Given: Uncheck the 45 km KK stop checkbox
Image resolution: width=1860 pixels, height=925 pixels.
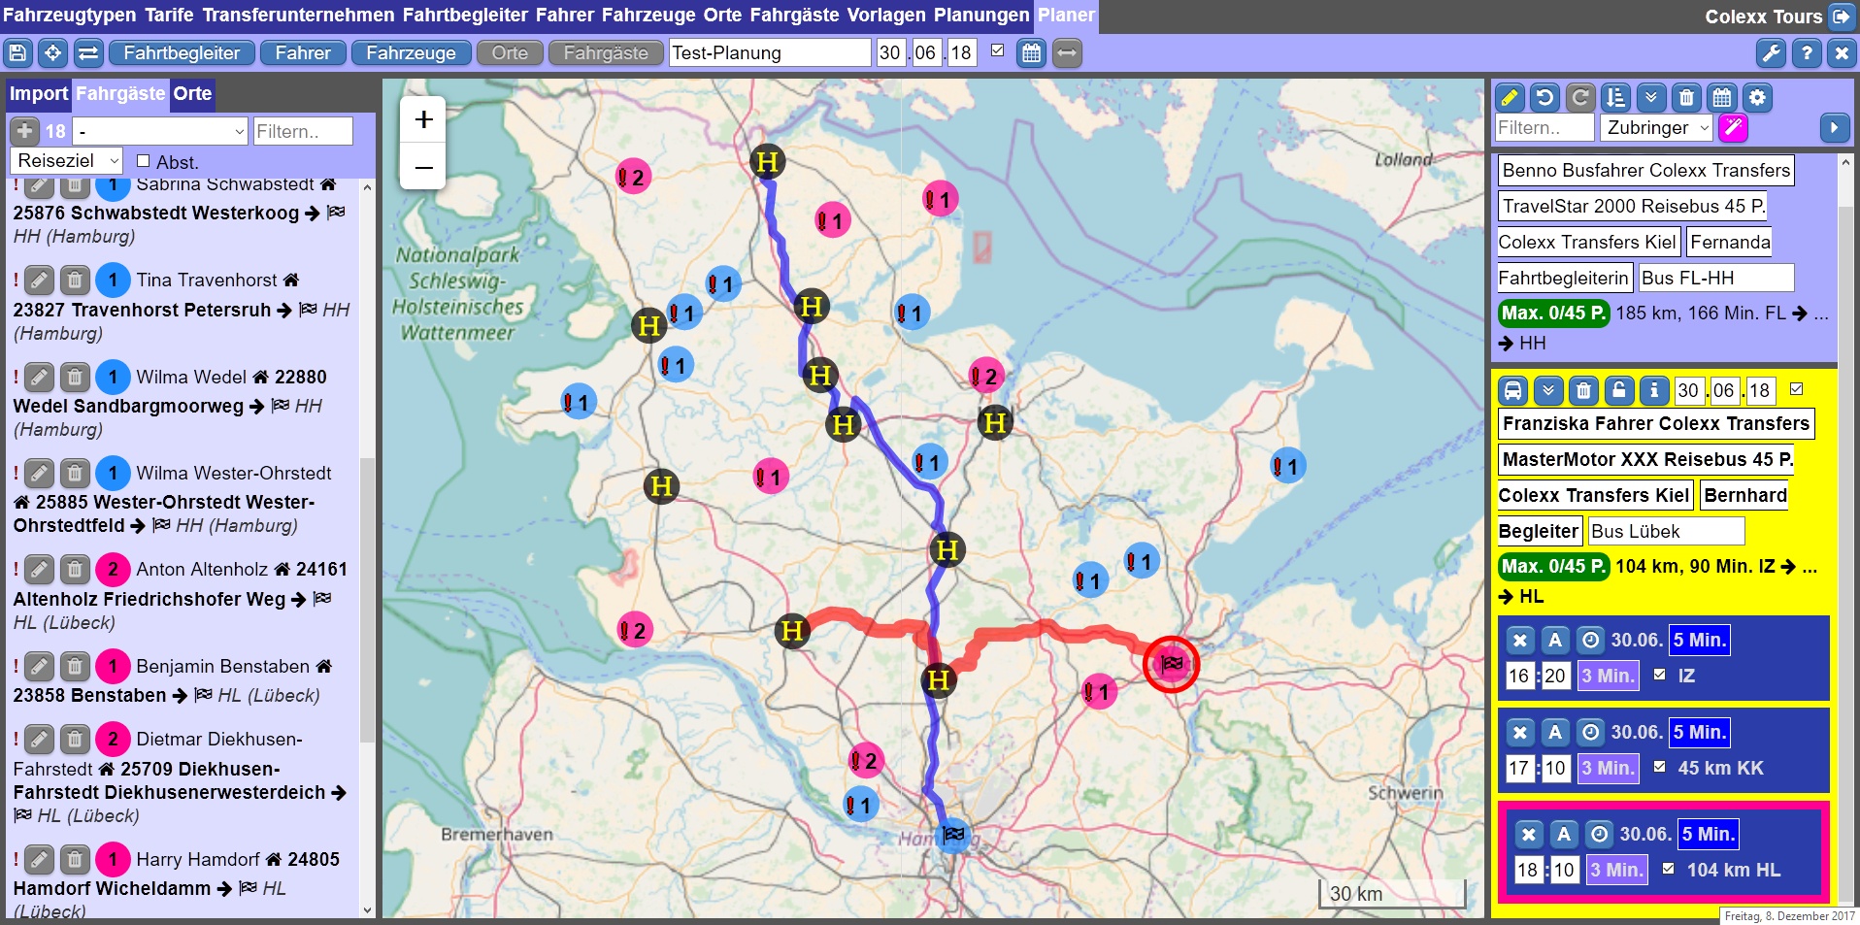Looking at the screenshot, I should coord(1660,767).
